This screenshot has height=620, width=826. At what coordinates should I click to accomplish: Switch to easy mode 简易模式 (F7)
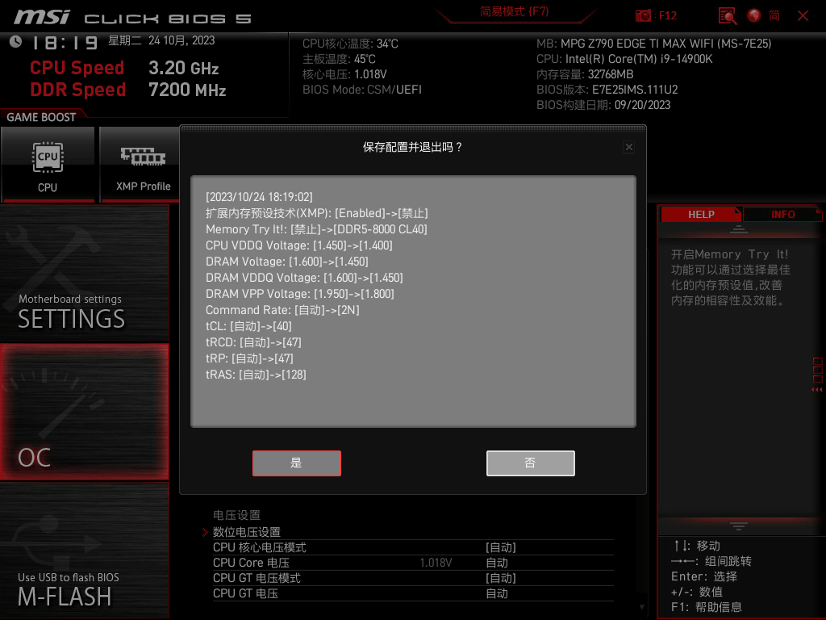(x=514, y=11)
